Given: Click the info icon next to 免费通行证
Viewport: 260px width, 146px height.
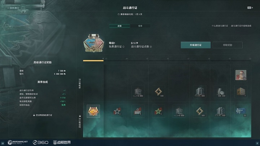Looking at the screenshot, I should click(x=123, y=47).
